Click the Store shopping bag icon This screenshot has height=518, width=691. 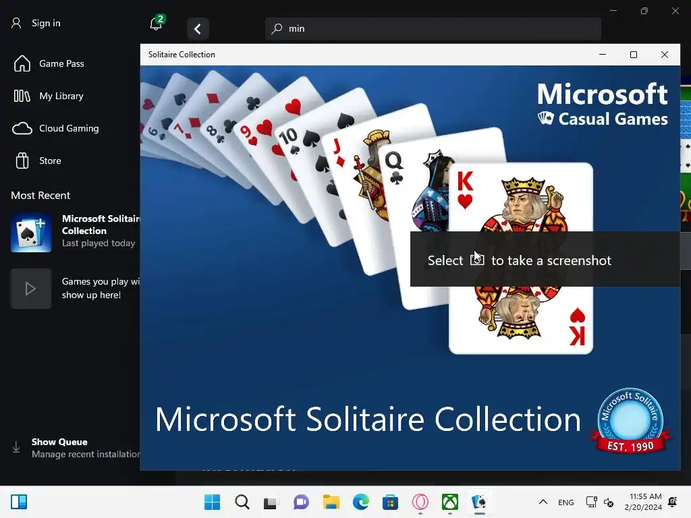pyautogui.click(x=22, y=161)
